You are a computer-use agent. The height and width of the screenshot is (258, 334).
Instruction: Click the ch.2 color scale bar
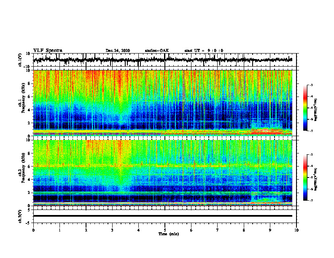click(305, 177)
